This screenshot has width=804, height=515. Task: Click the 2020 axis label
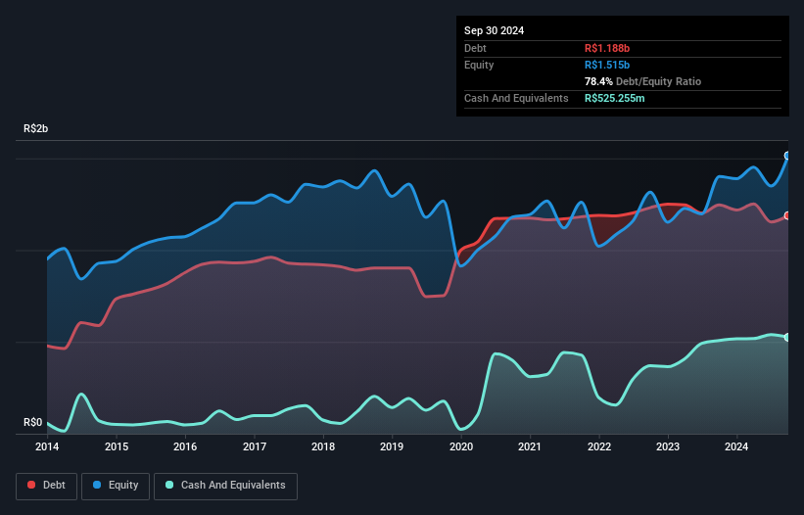point(461,446)
